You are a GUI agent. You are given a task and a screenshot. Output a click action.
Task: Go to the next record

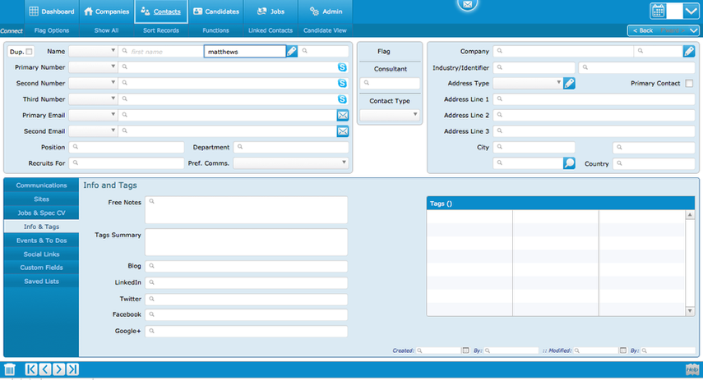58,369
